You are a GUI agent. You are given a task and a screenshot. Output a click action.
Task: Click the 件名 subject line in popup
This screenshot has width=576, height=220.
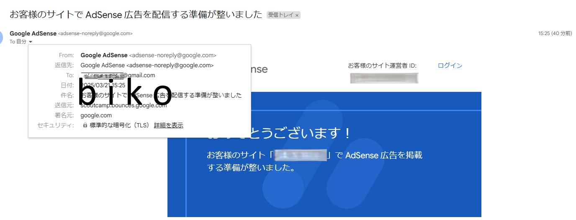(161, 95)
